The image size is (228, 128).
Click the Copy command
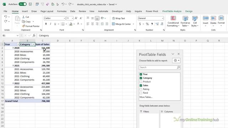pos(26,21)
